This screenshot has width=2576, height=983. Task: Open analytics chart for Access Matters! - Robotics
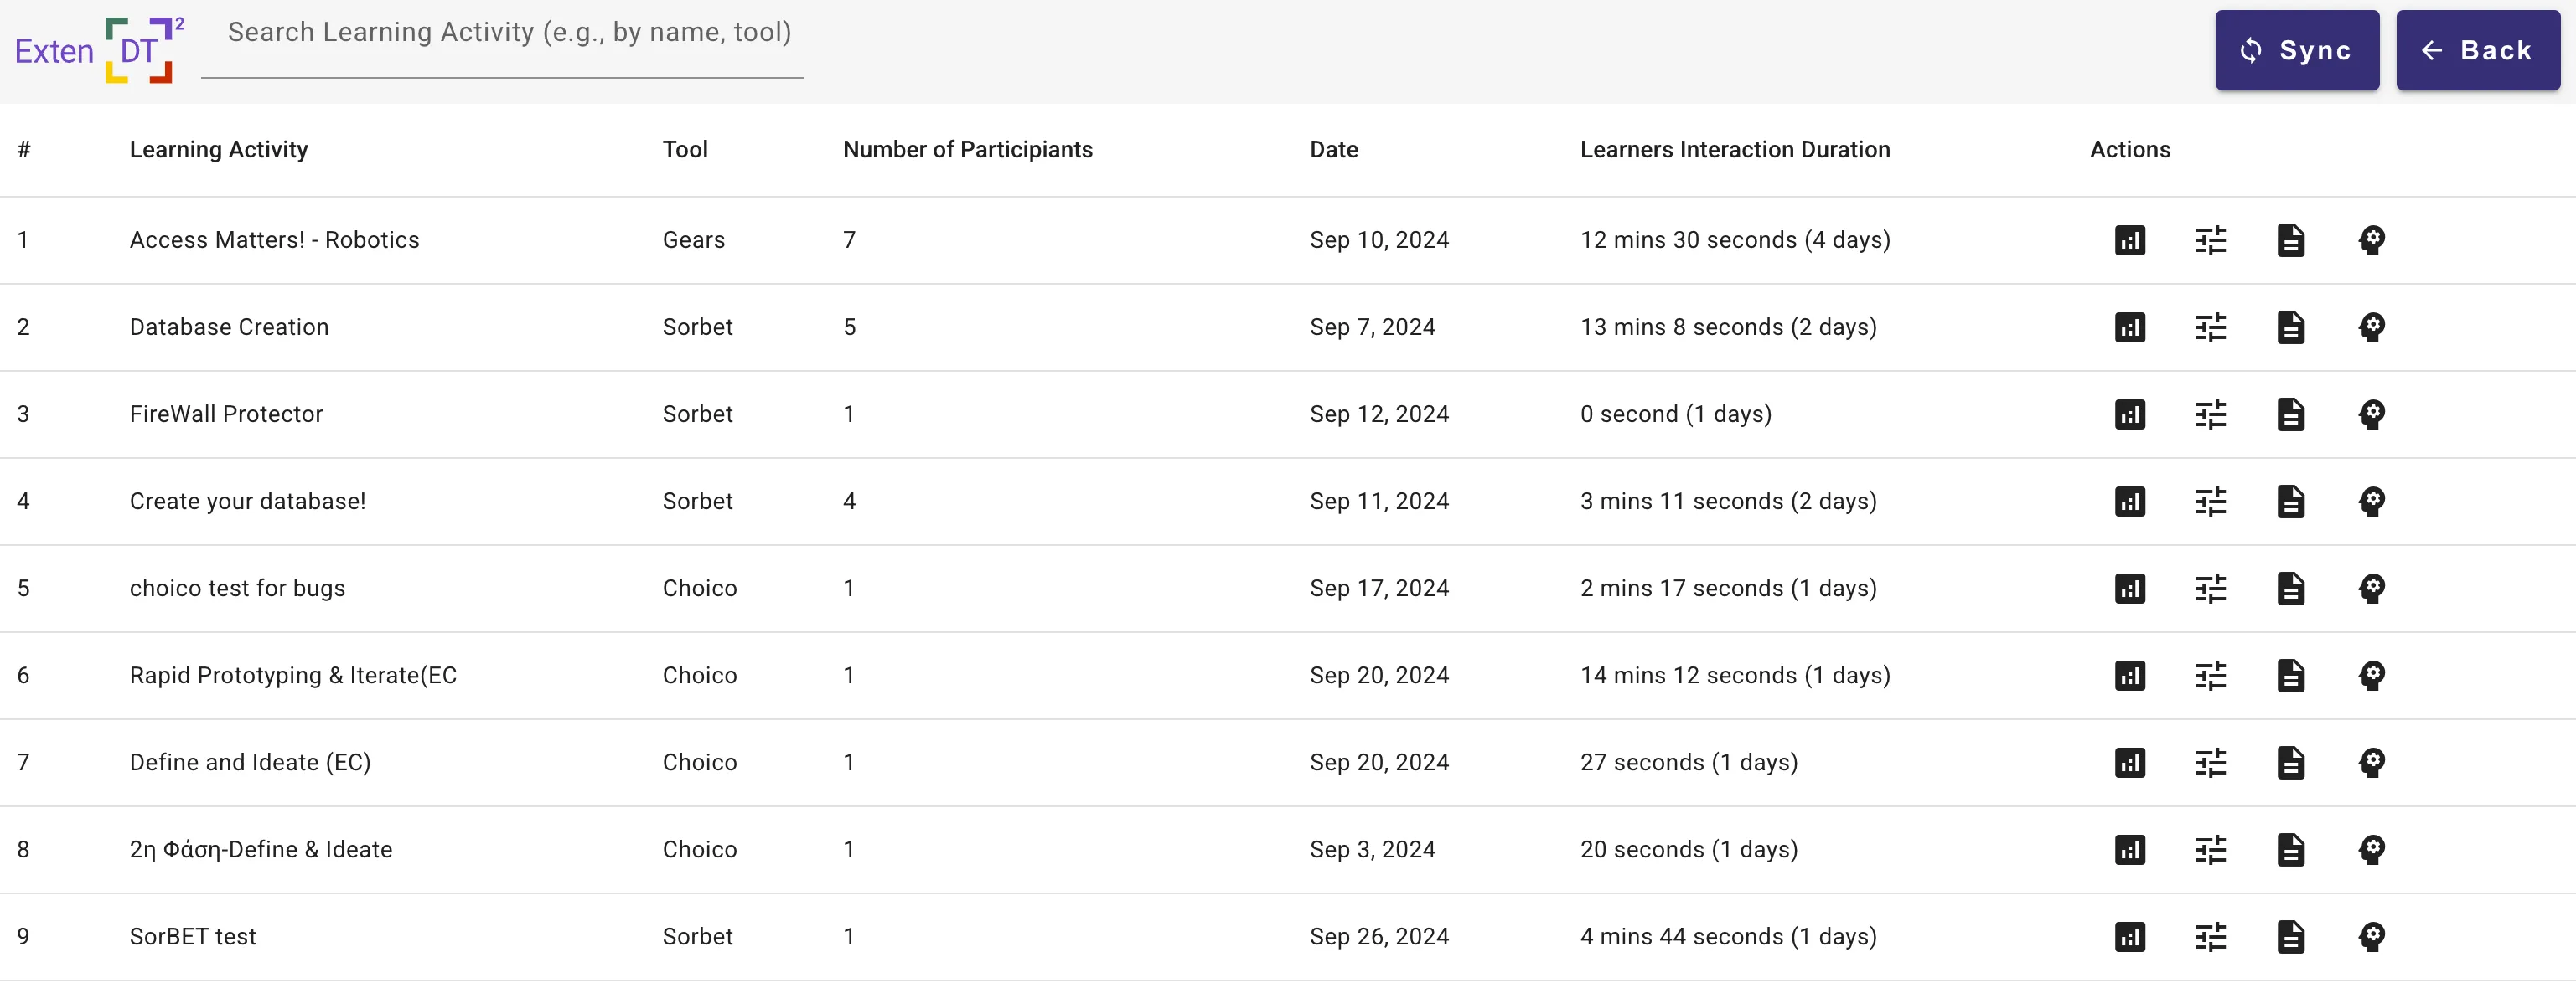coord(2129,239)
